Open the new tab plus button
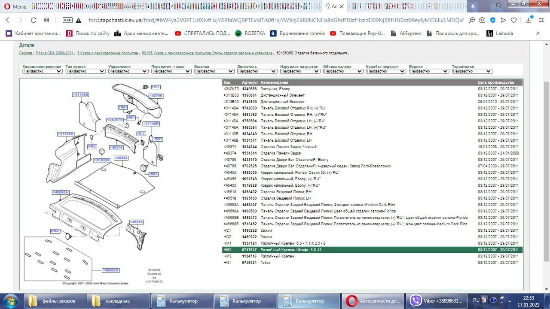The image size is (550, 309). pos(473,6)
